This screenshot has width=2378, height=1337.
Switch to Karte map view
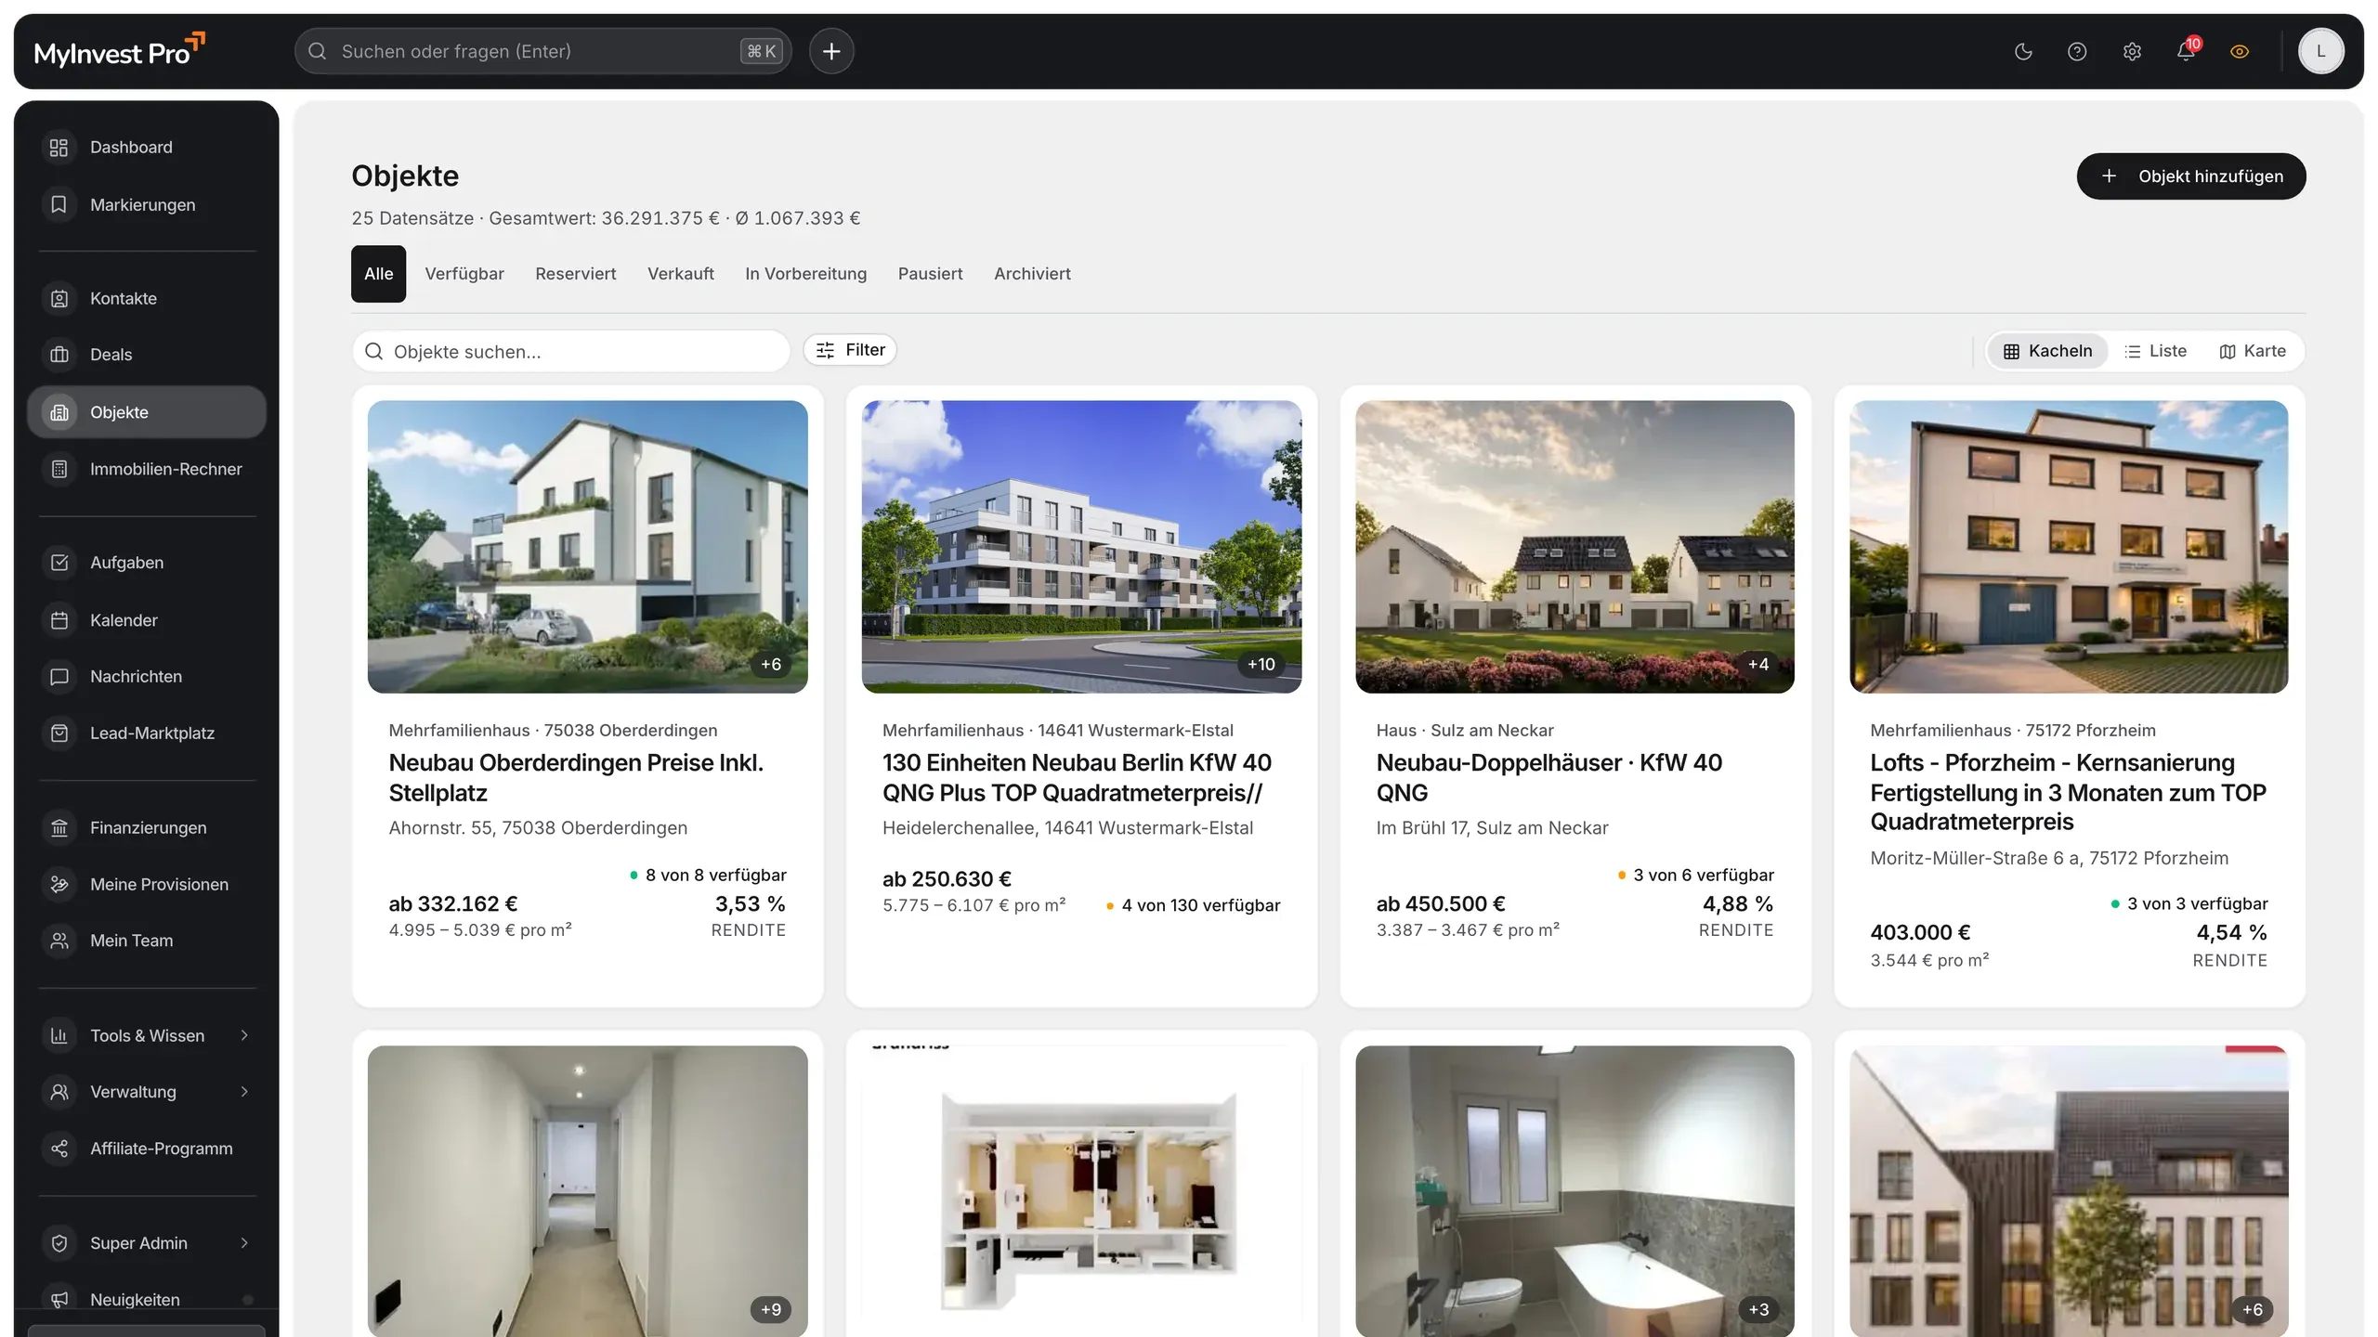2253,351
